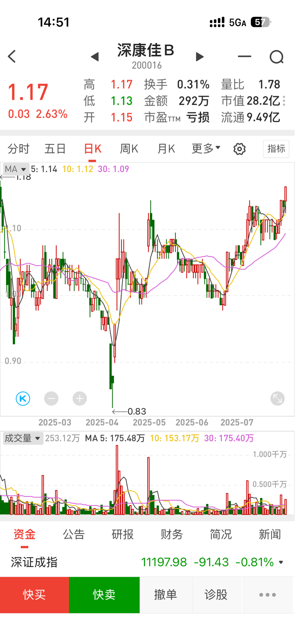Zoom out chart with minus circle
The height and width of the screenshot is (639, 295).
click(51, 398)
